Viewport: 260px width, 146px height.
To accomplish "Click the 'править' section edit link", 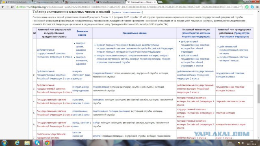I will [x=117, y=12].
